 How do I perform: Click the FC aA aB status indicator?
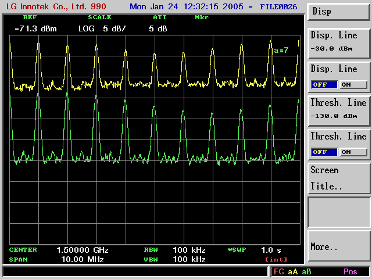292,271
